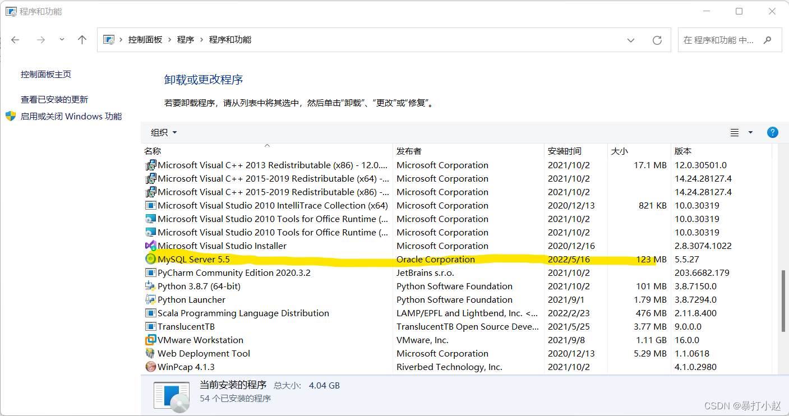This screenshot has width=789, height=416.
Task: Select PyCharm Community Edition 2020.3.2 entry
Action: point(234,273)
